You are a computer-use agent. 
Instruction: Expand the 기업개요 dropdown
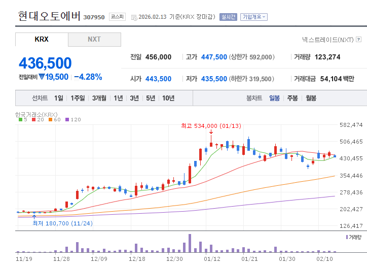254,17
